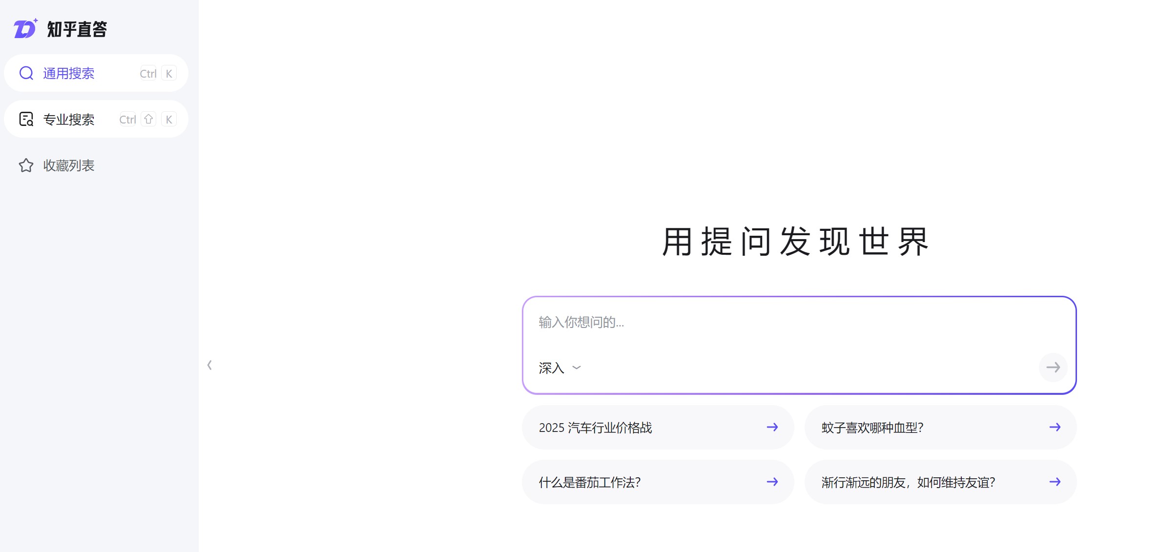Screen dimensions: 1160x552
Task: Click the arrow beside 渐行渐远的朋友，如何维持友谊?
Action: [x=1055, y=482]
